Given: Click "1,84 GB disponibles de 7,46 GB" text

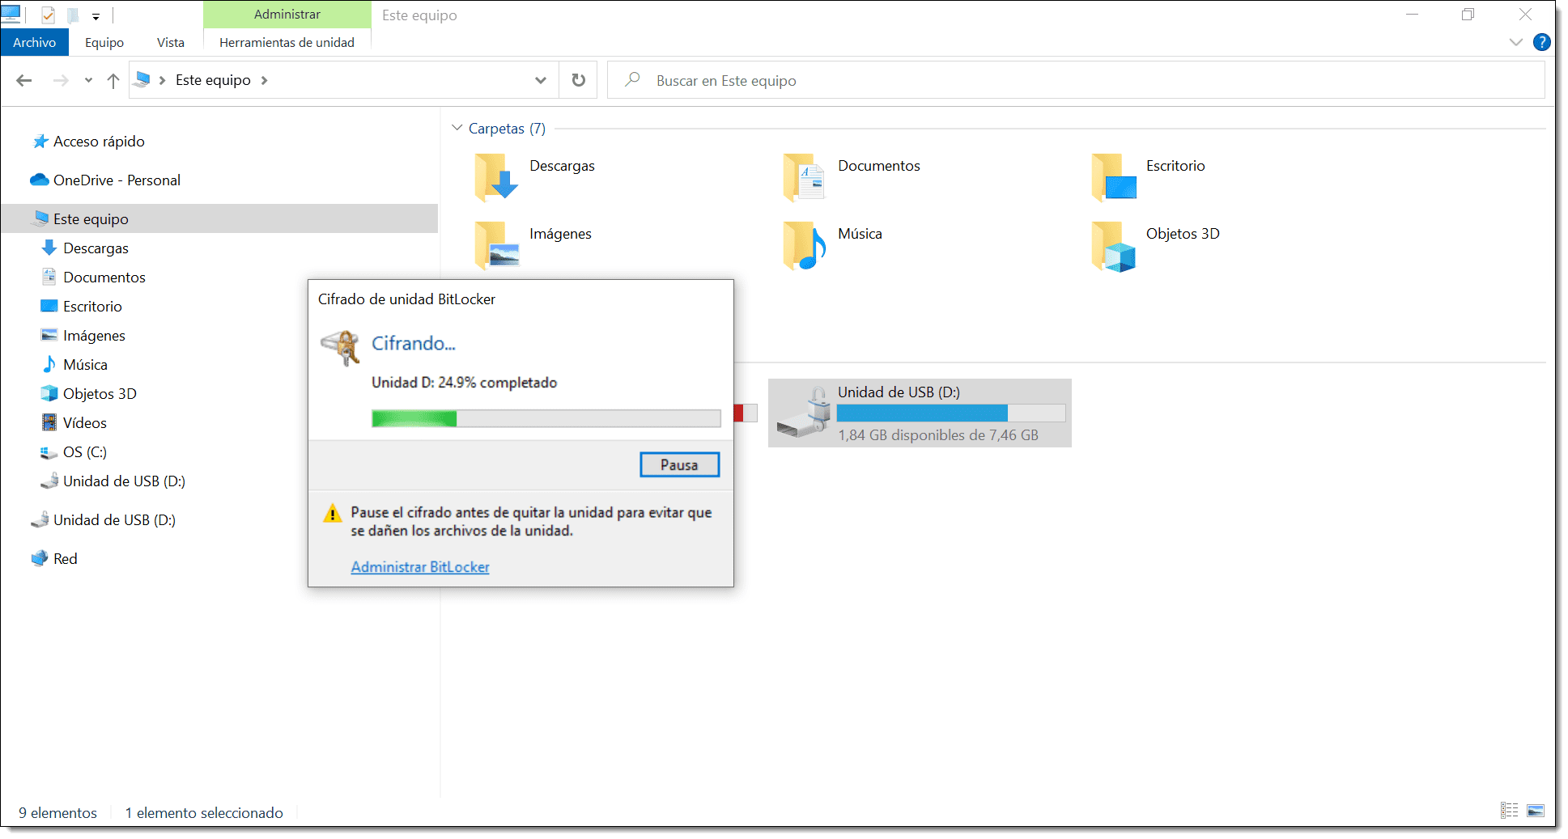Looking at the screenshot, I should [938, 435].
